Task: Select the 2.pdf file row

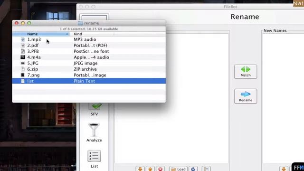Action: pyautogui.click(x=89, y=46)
